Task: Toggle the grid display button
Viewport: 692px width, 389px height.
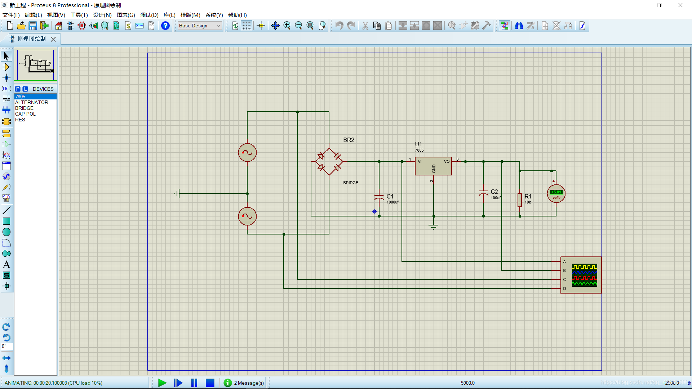Action: point(247,26)
